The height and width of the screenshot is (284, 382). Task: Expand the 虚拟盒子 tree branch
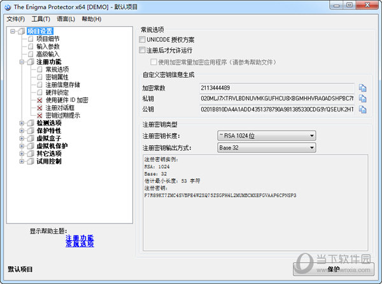(22, 138)
